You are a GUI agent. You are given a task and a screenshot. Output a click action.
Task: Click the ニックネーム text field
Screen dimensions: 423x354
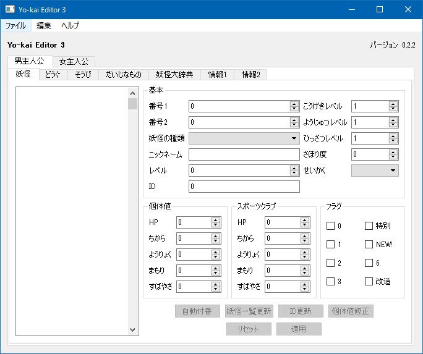tap(244, 154)
